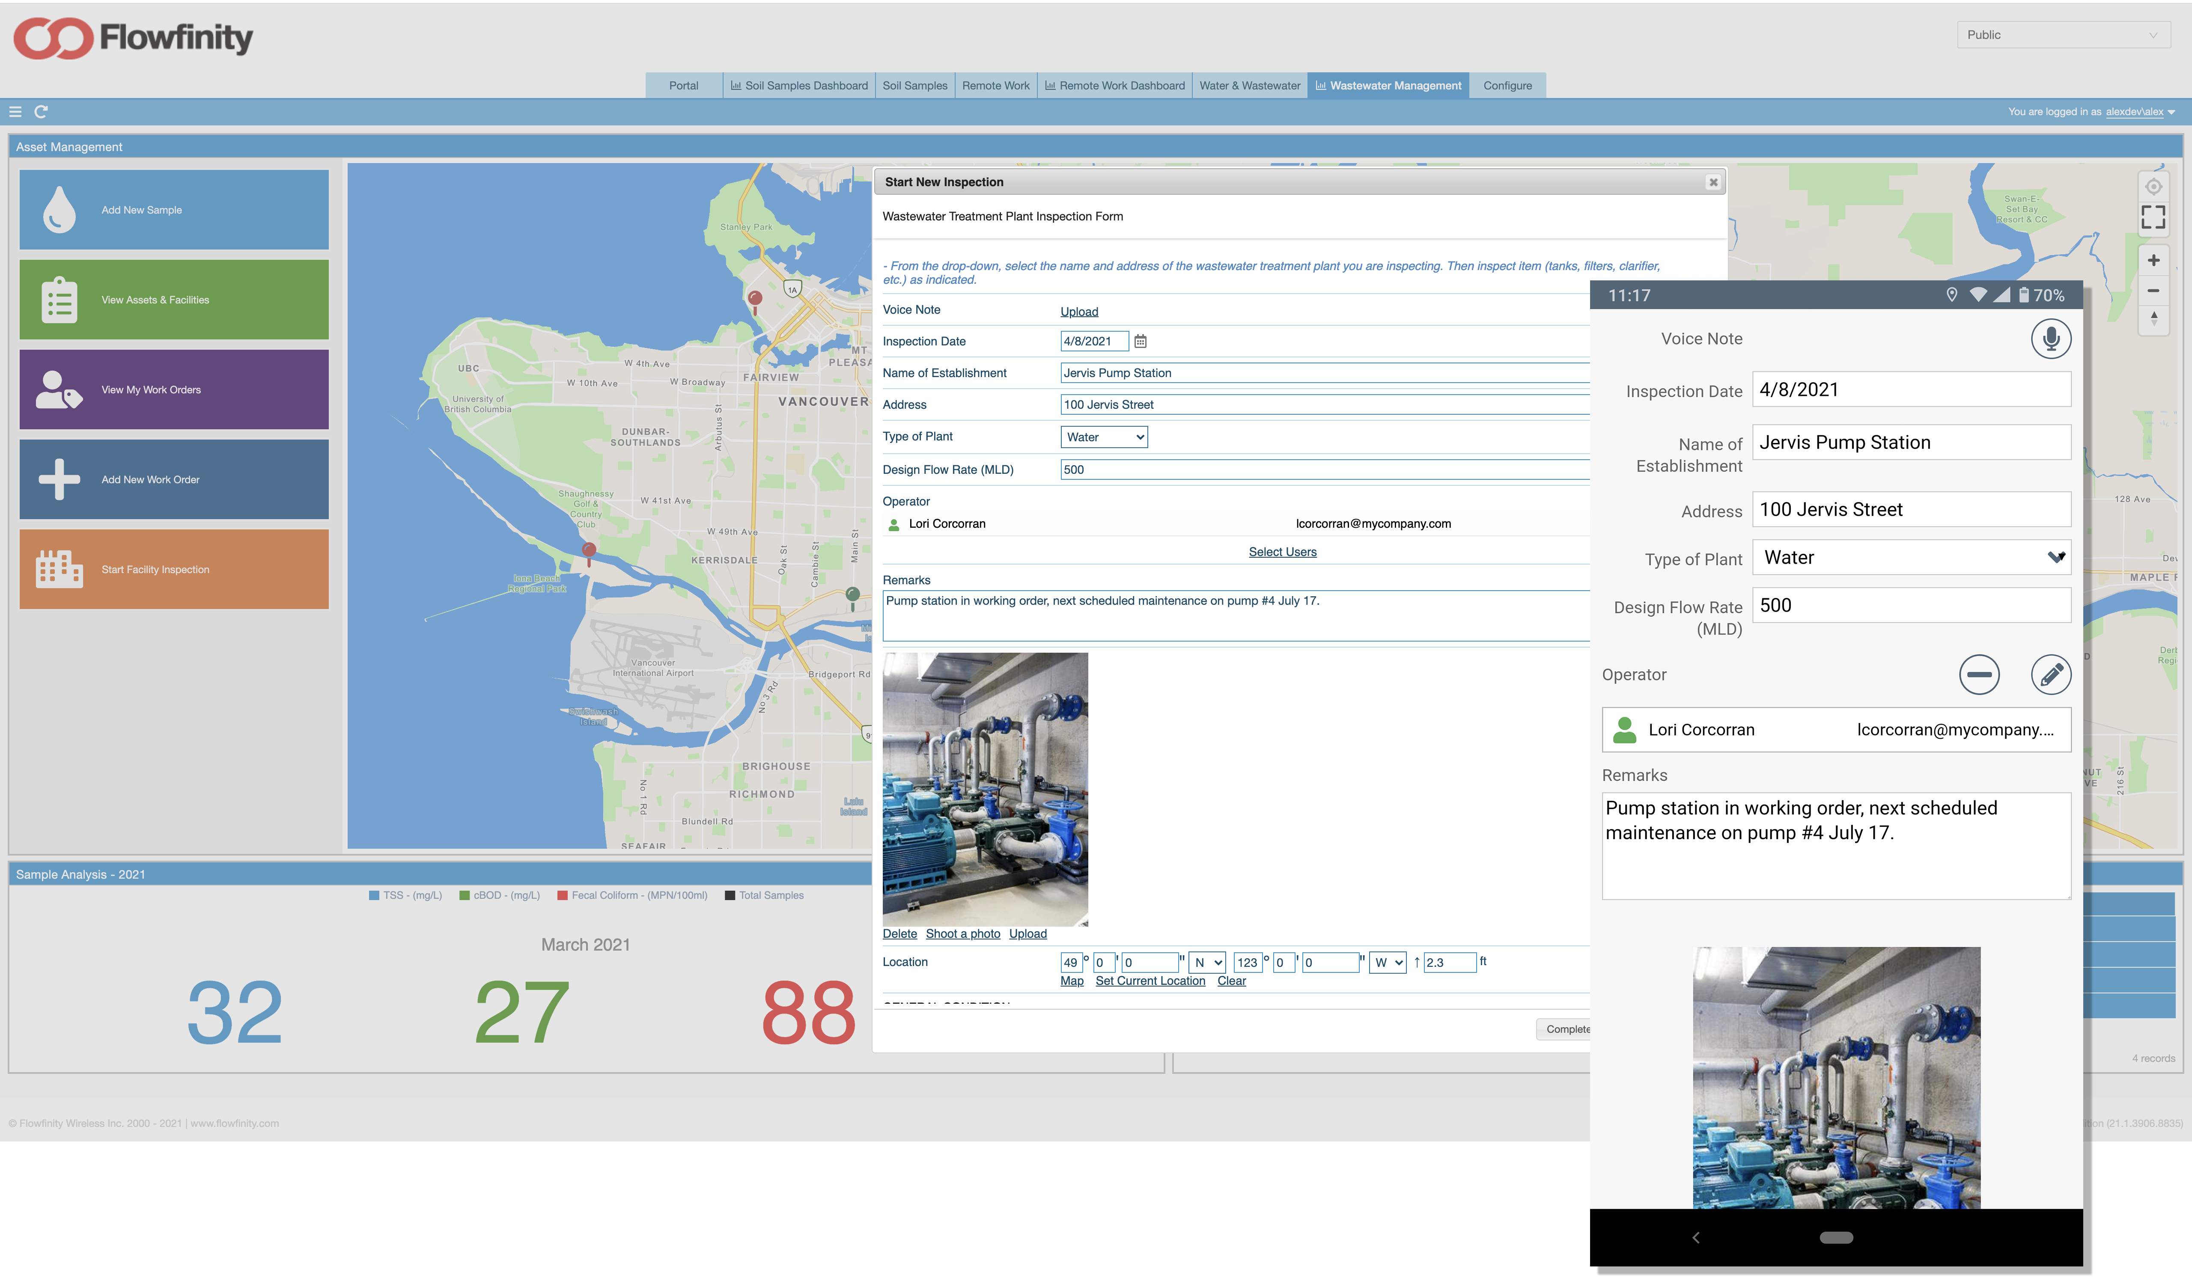
Task: Toggle TSS series in chart legend
Action: 406,895
